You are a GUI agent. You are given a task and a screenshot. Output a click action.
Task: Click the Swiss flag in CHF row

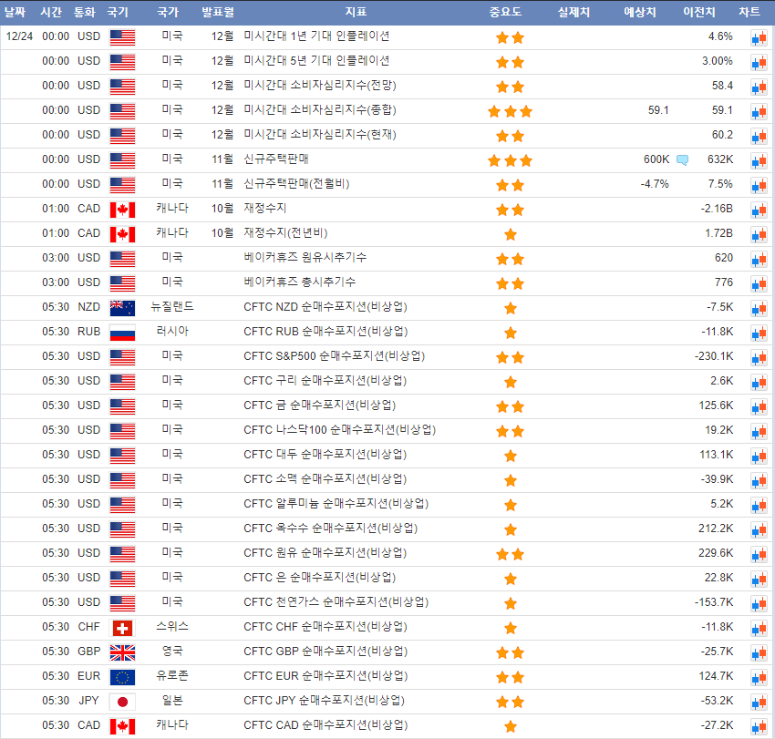coord(121,628)
